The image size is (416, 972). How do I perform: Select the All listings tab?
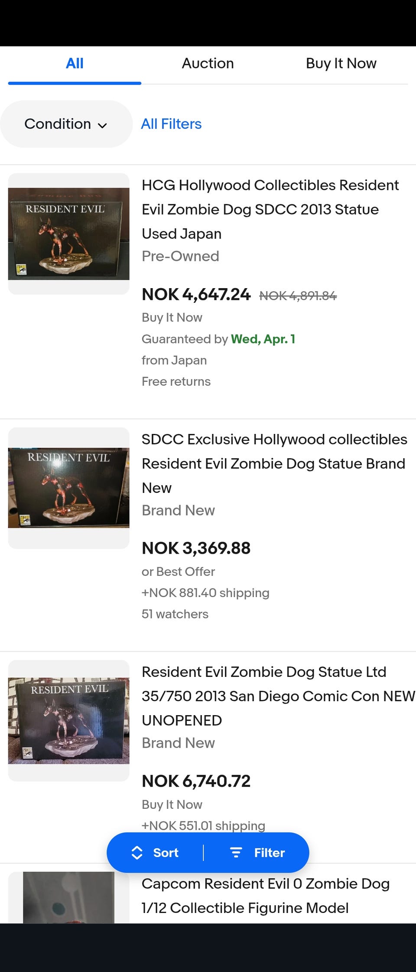pos(75,63)
